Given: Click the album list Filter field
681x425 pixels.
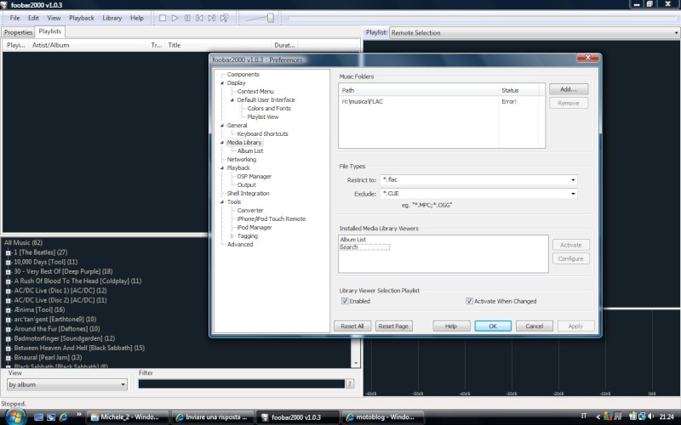Looking at the screenshot, I should (x=241, y=384).
